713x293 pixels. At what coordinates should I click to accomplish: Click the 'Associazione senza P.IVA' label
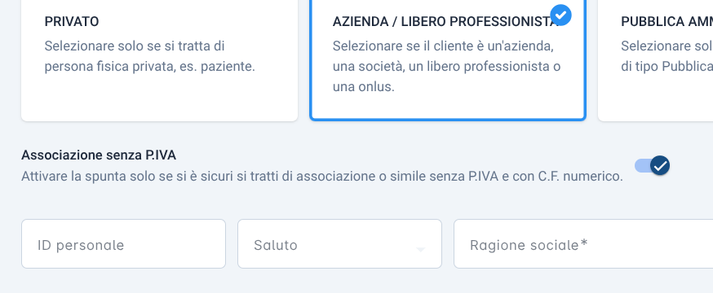(99, 155)
